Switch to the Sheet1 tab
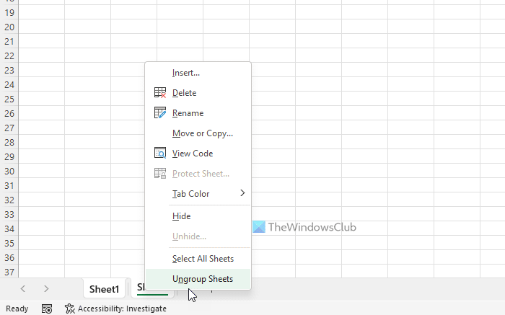The image size is (505, 315). pos(104,289)
